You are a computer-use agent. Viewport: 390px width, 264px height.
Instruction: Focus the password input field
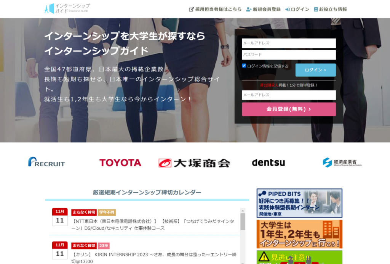pos(289,55)
